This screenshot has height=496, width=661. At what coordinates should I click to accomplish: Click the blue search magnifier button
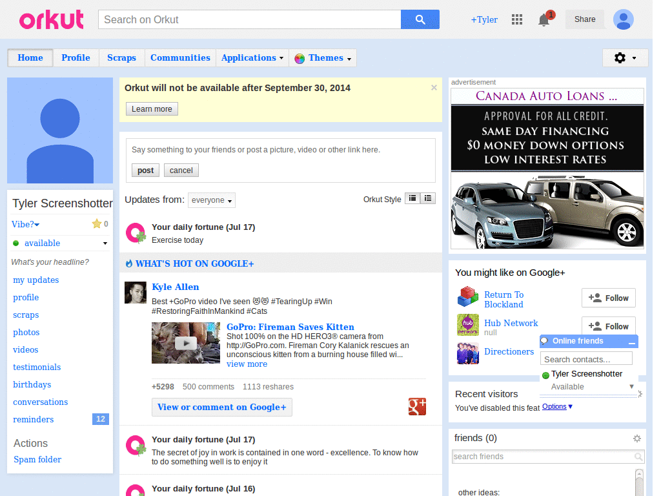click(x=420, y=19)
